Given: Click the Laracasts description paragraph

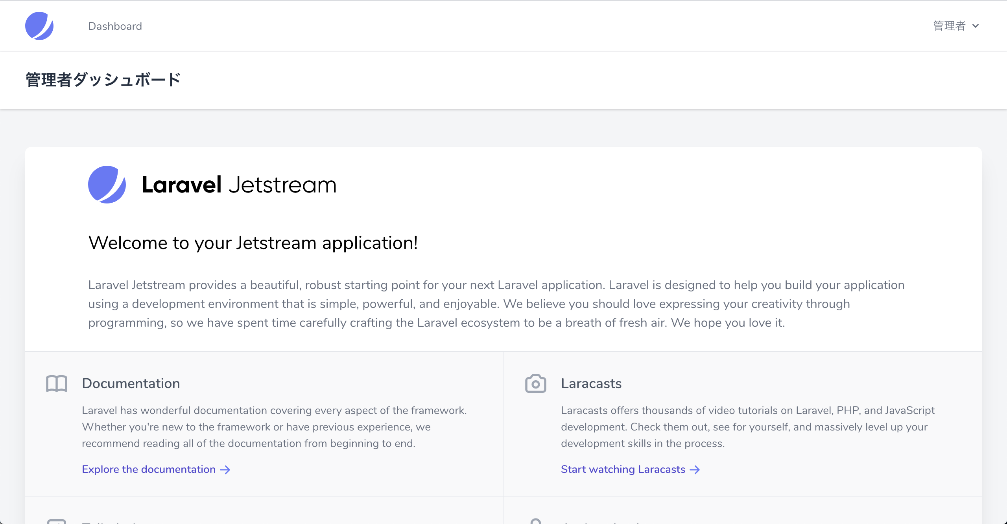Looking at the screenshot, I should [x=747, y=427].
